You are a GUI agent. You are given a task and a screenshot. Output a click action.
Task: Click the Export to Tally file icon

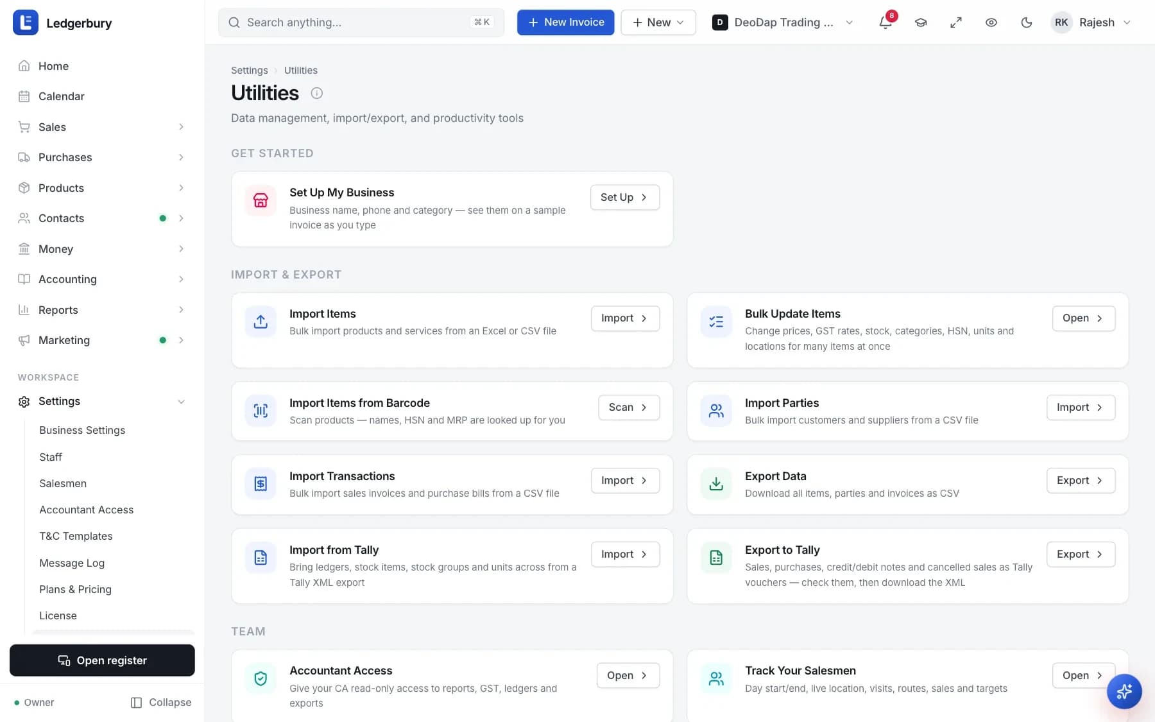point(716,558)
